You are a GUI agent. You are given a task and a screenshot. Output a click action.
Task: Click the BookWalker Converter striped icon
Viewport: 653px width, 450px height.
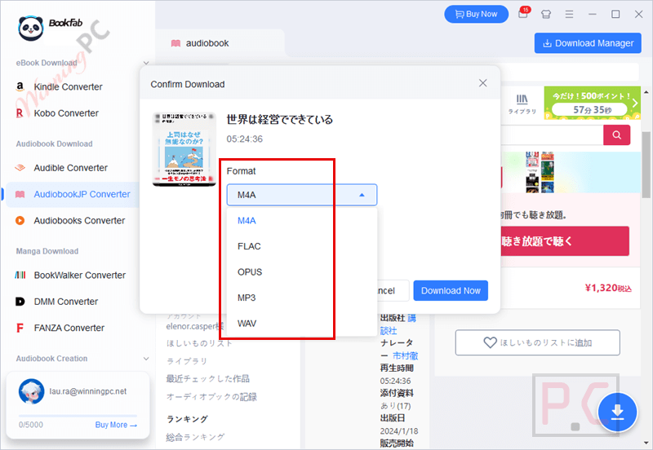20,275
